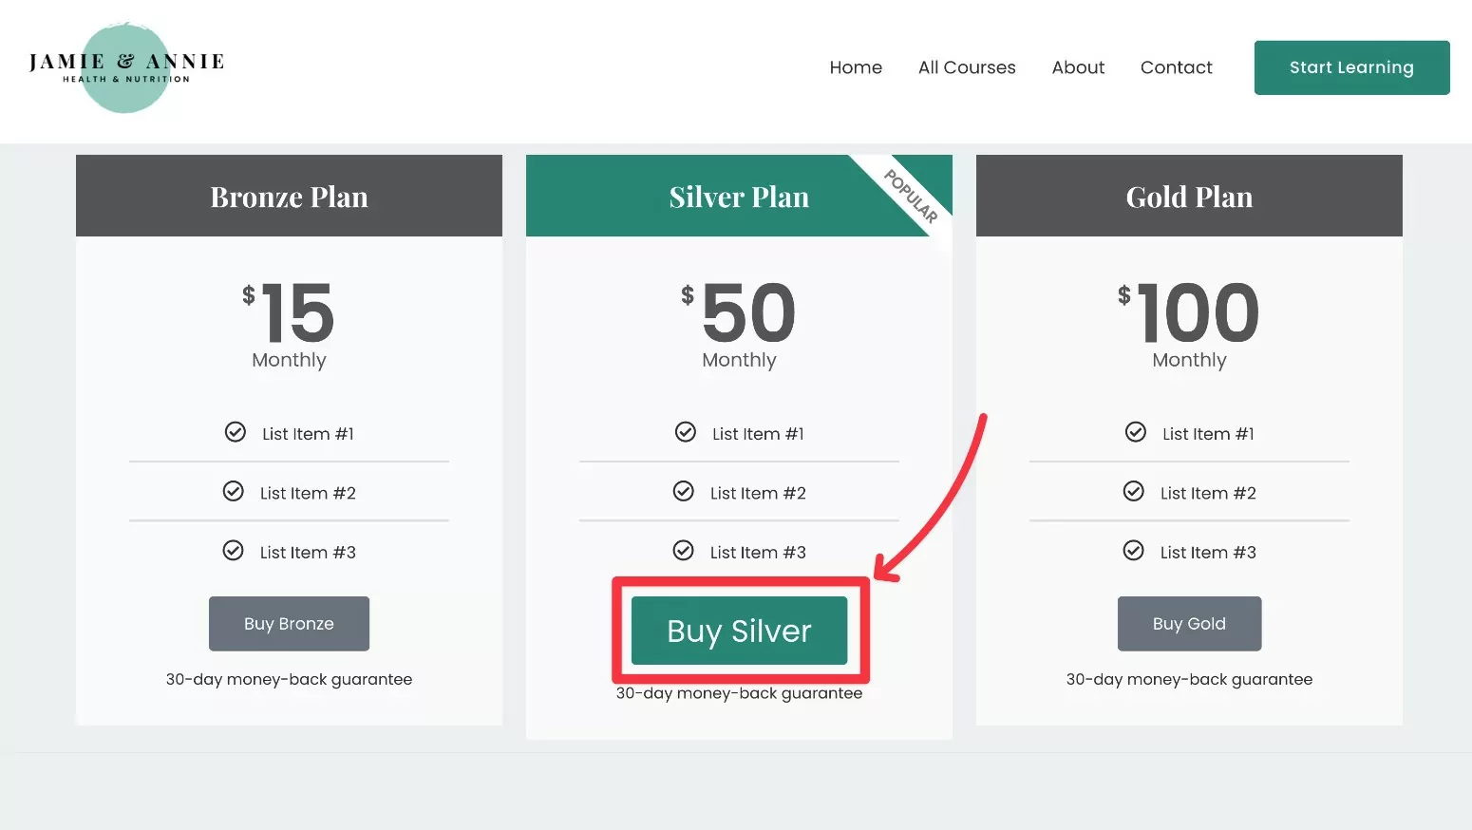
Task: Click the check icon beside Gold List Item #1
Action: 1136,432
